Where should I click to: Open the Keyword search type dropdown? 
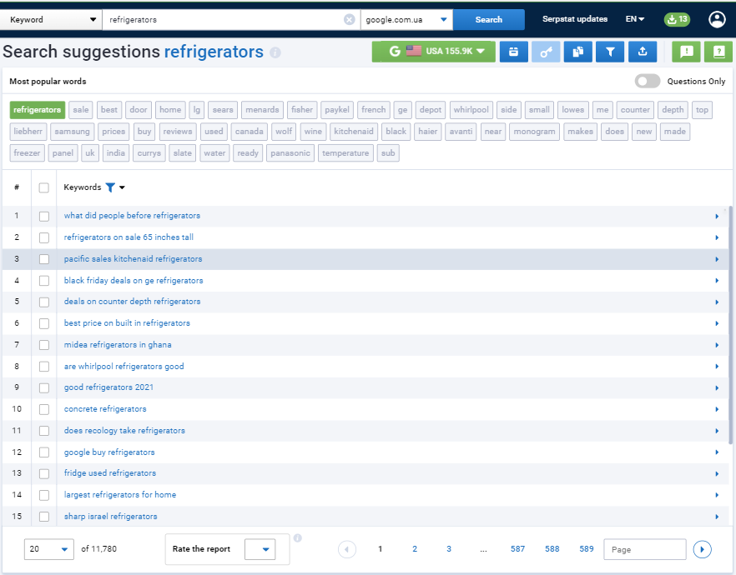[51, 20]
